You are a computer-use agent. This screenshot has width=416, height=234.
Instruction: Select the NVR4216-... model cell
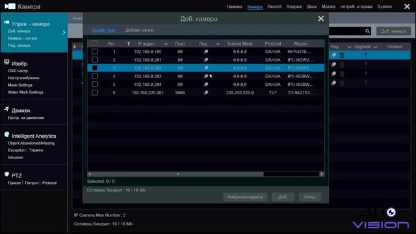click(300, 52)
